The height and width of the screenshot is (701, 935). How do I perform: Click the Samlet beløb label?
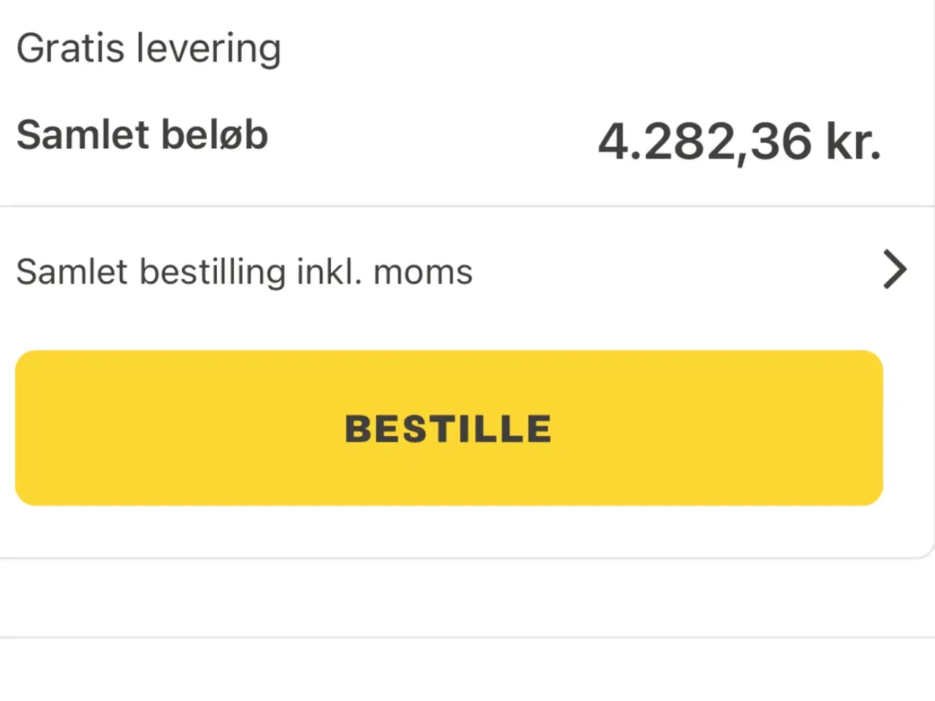pyautogui.click(x=142, y=135)
